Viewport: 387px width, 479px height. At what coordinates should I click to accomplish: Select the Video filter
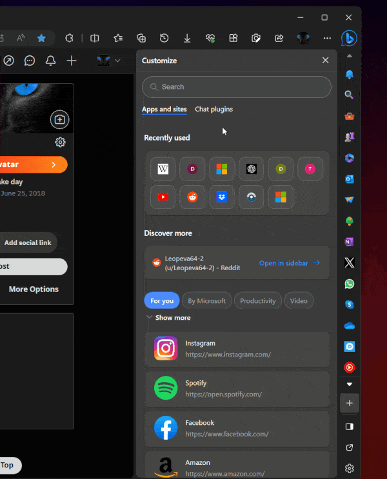click(x=299, y=301)
